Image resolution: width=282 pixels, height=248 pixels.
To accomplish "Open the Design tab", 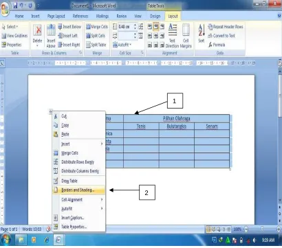I will (x=155, y=16).
